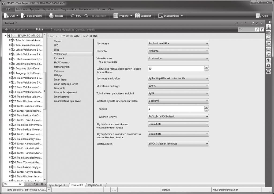The height and width of the screenshot is (194, 274).
Task: Select tree row 21: Lähtö: HVAC-kanava
Action: pos(26,120)
